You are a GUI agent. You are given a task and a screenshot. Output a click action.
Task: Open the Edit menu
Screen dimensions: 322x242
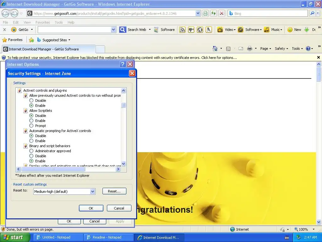coord(16,22)
